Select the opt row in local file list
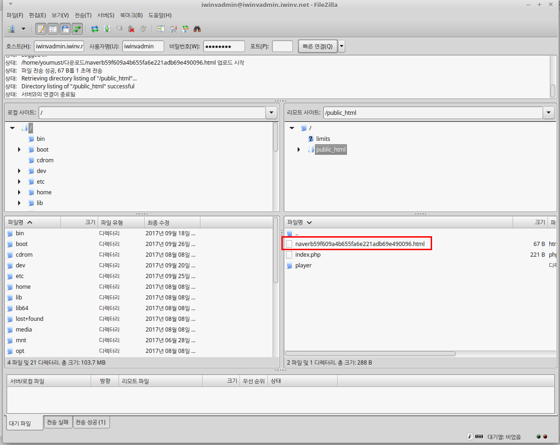560x445 pixels. click(139, 351)
